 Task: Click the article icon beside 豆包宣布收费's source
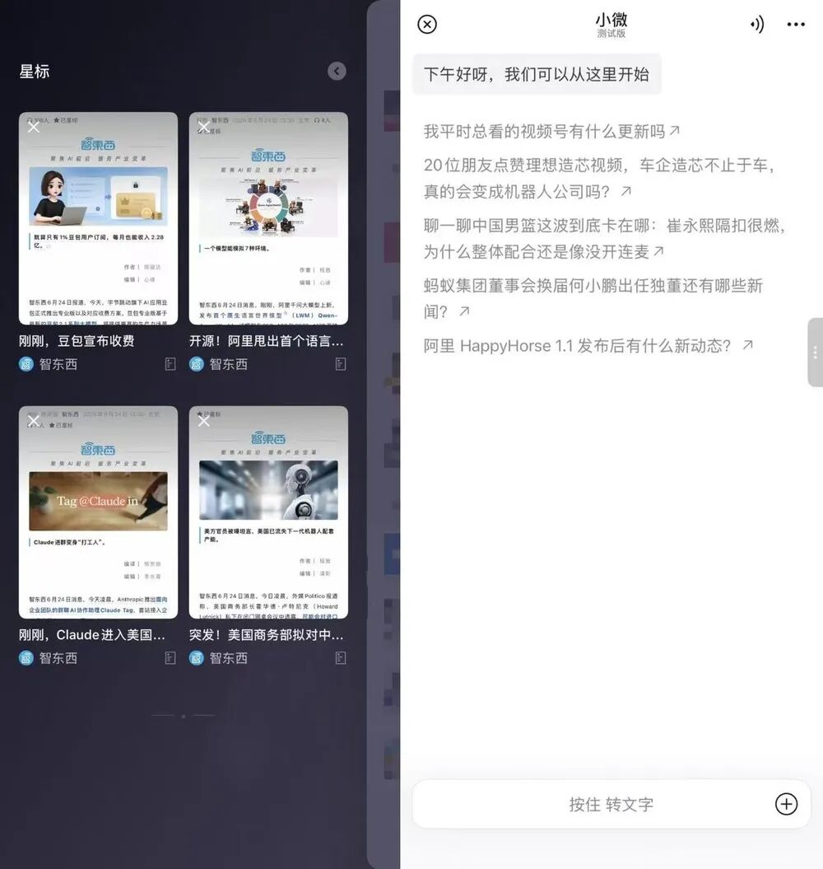click(x=170, y=364)
